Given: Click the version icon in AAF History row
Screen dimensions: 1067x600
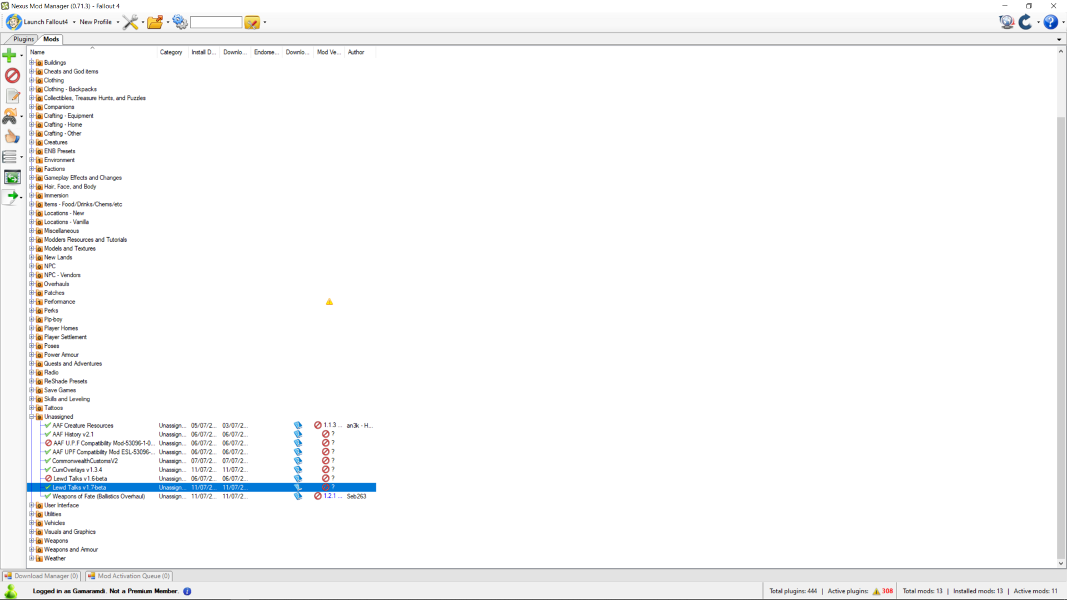Looking at the screenshot, I should point(326,434).
